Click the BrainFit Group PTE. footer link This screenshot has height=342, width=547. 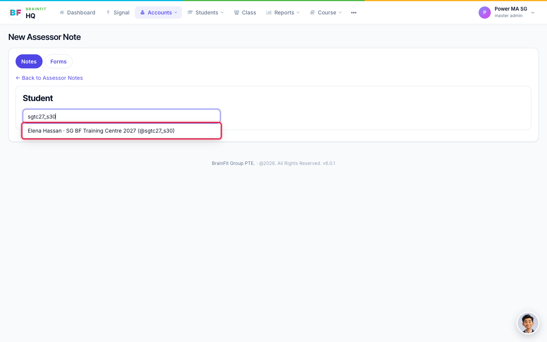pos(233,163)
